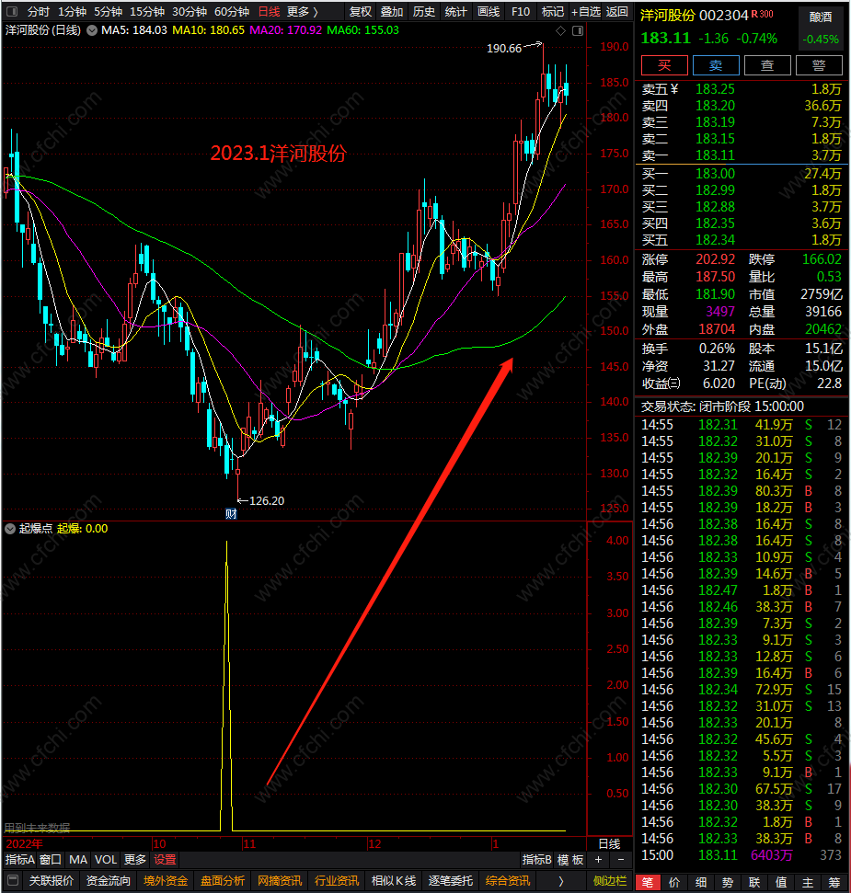The image size is (851, 893).
Task: Click the blue 卖 sell button
Action: pos(716,65)
